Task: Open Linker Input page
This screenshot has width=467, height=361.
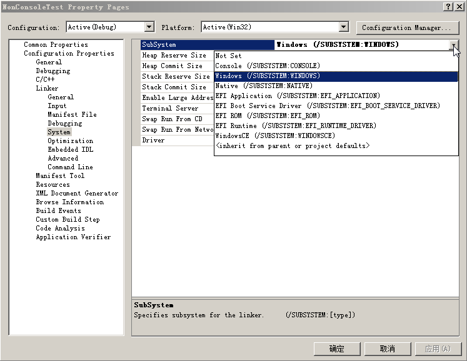Action: 57,106
